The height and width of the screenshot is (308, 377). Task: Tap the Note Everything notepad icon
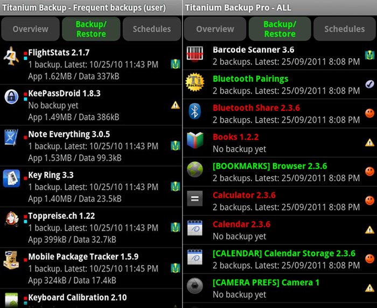tap(11, 138)
